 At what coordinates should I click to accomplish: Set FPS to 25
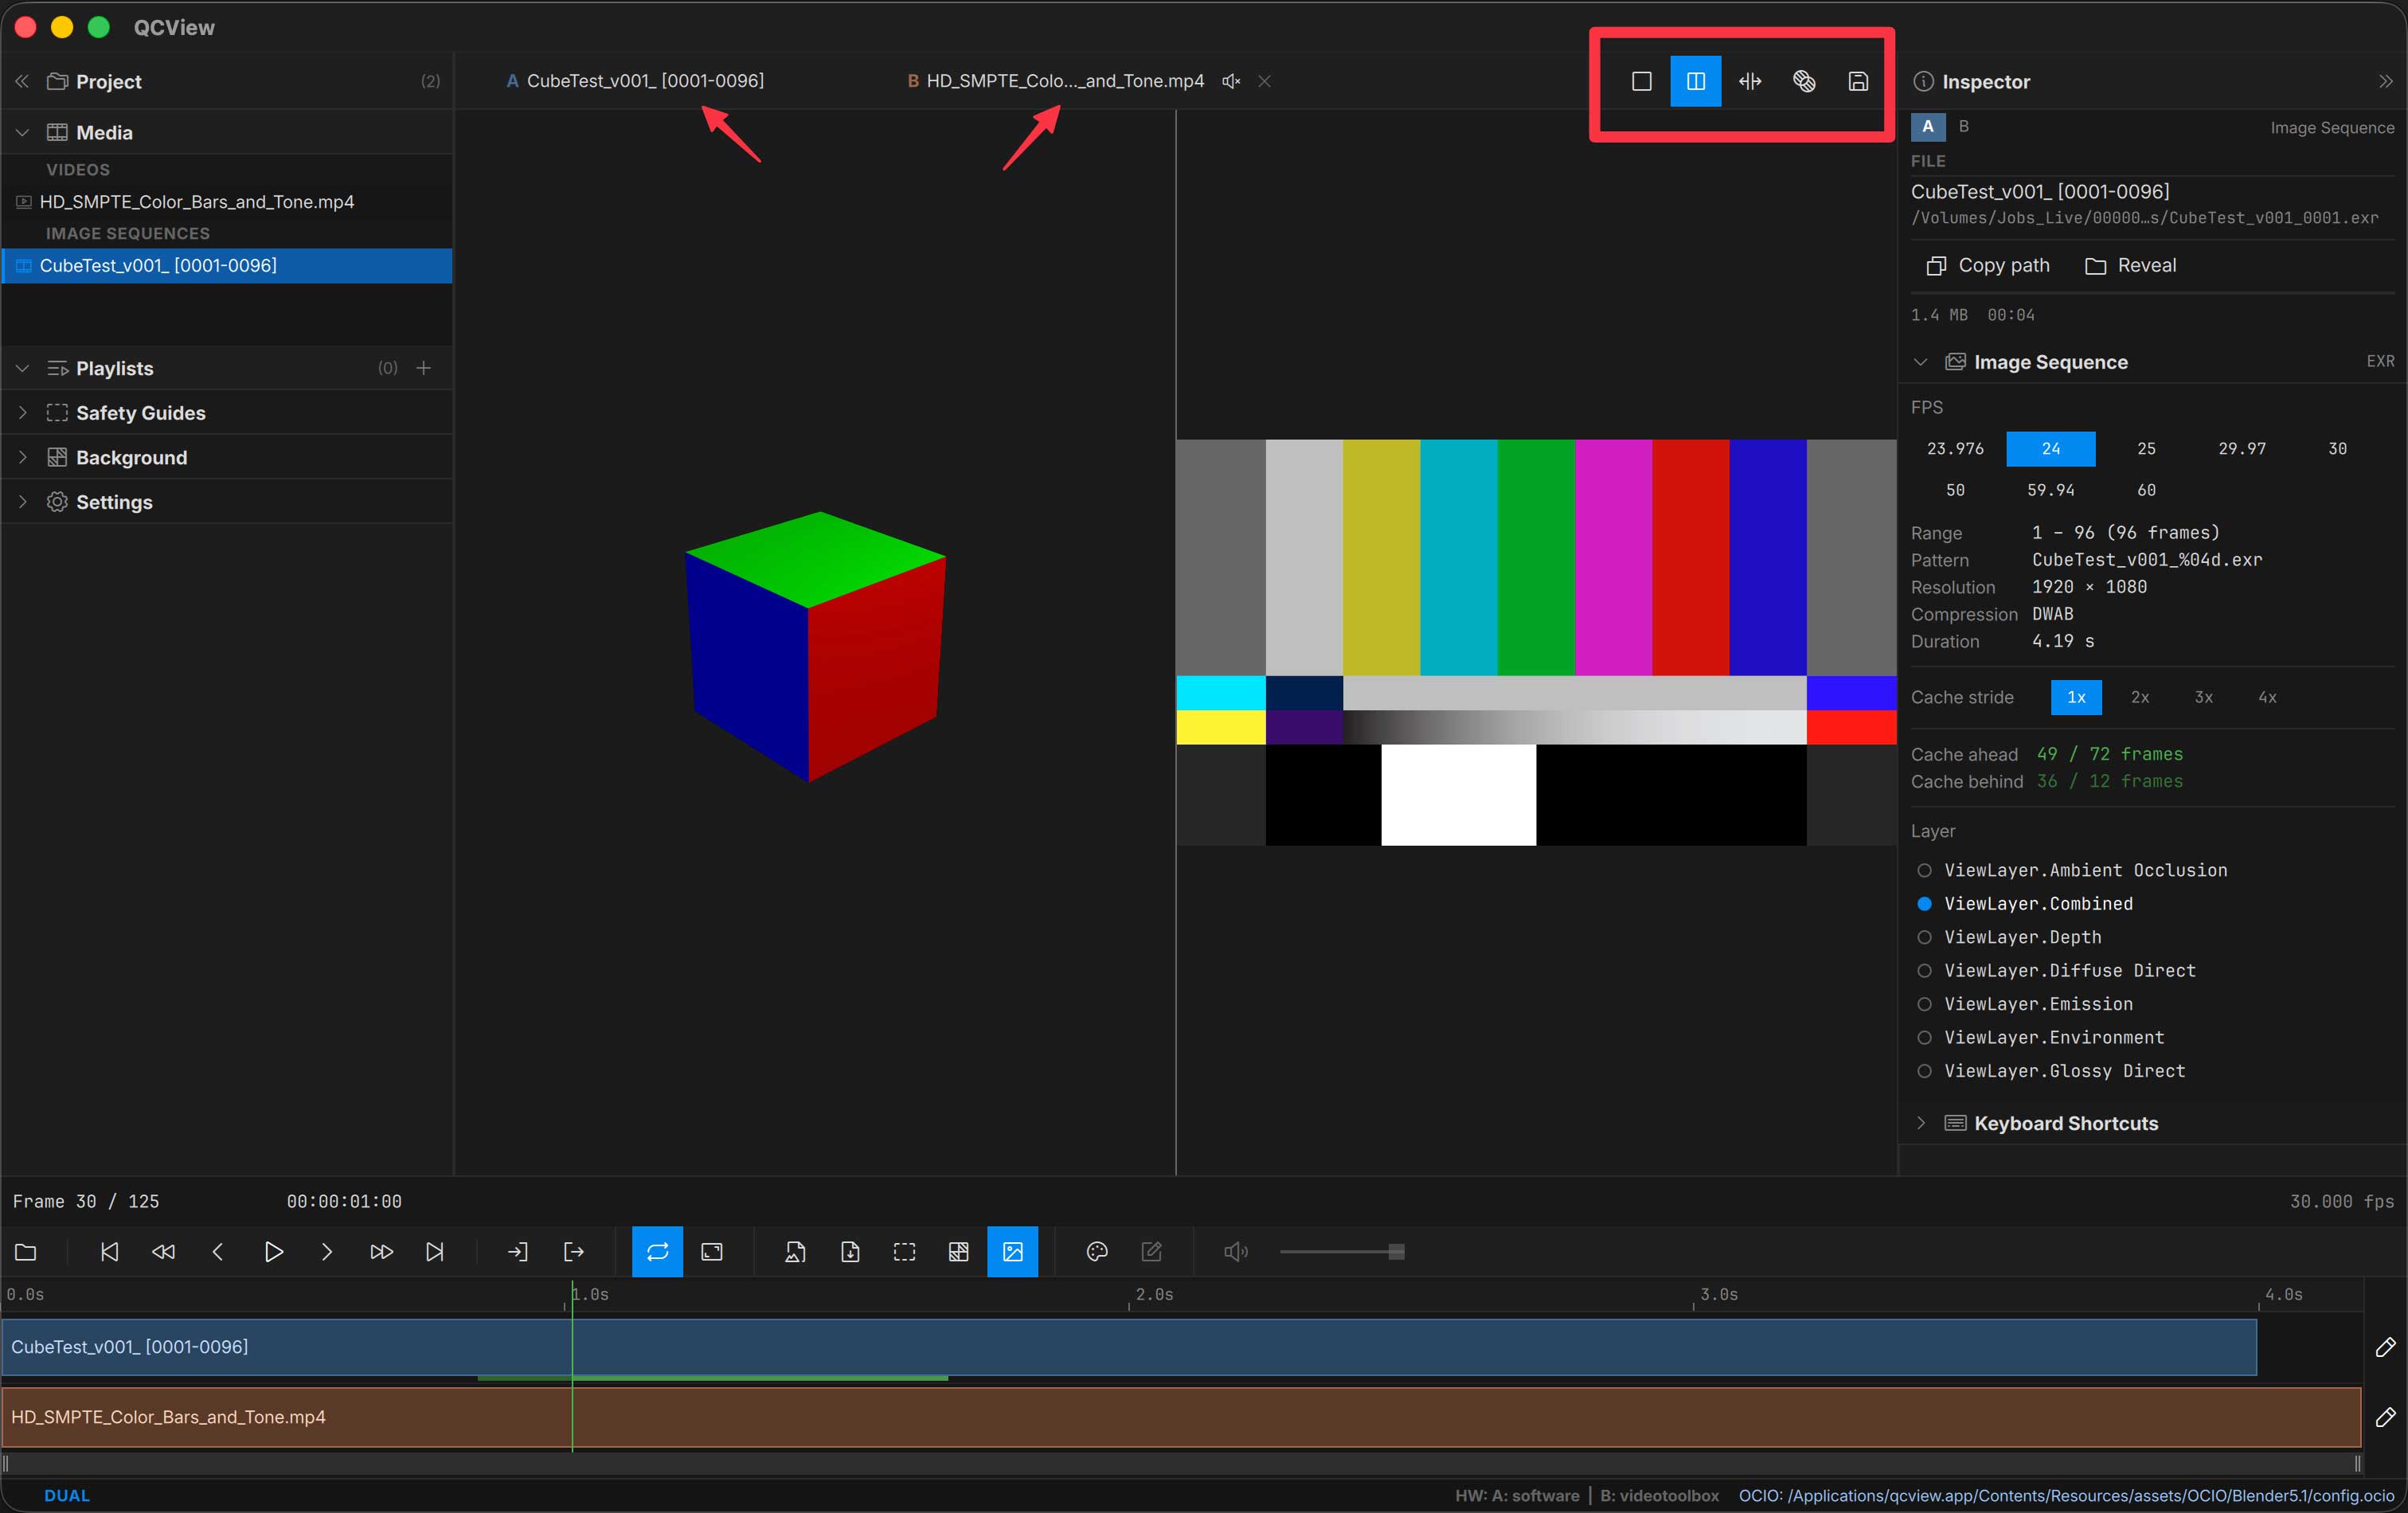point(2146,448)
